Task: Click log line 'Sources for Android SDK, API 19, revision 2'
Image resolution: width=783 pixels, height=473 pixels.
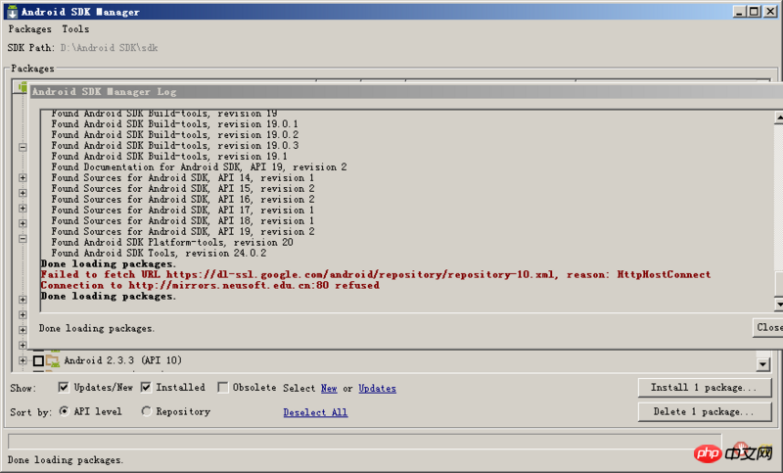Action: click(x=182, y=231)
